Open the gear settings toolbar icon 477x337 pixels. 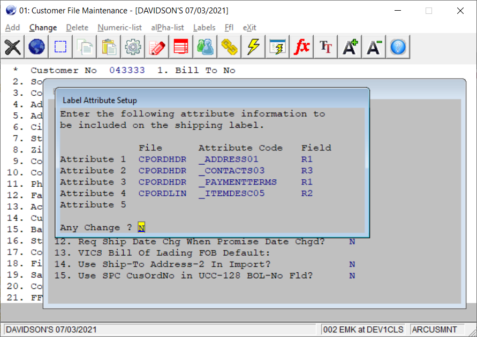pos(133,47)
